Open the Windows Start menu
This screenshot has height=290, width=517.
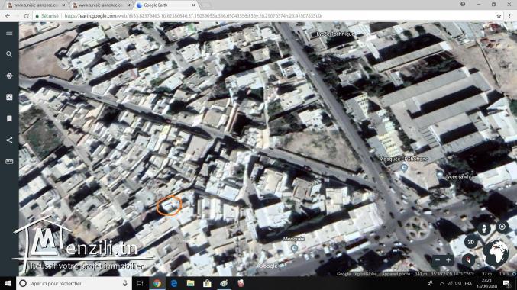point(8,283)
